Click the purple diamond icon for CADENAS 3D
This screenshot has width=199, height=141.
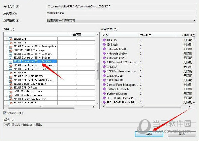(x=104, y=80)
